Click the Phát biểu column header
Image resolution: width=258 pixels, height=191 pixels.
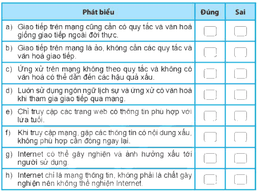tap(98, 12)
